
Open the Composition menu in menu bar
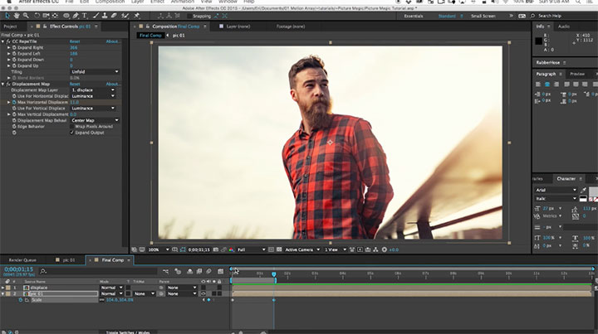110,2
